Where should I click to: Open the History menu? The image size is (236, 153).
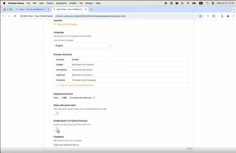[x=50, y=3]
